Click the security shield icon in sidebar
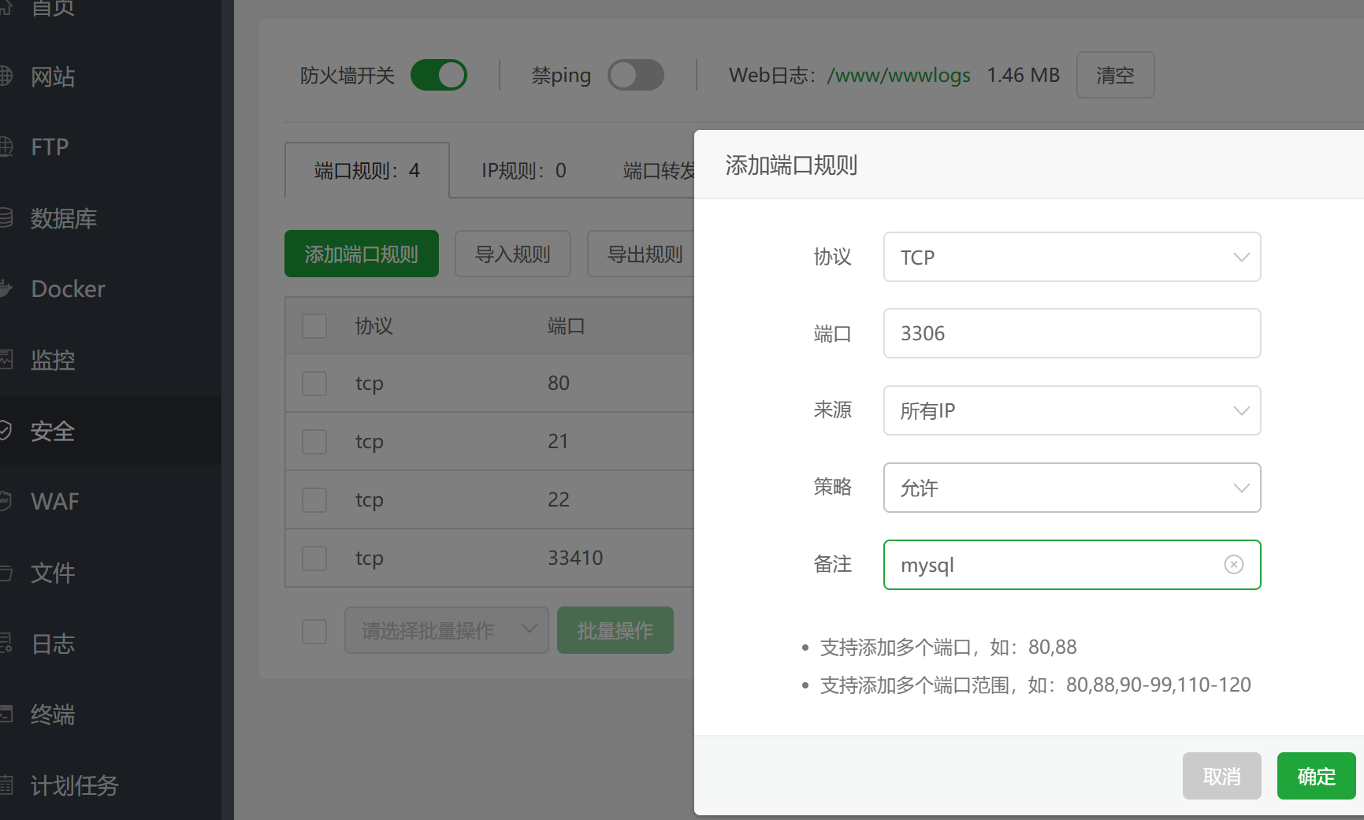The width and height of the screenshot is (1364, 820). (5, 431)
